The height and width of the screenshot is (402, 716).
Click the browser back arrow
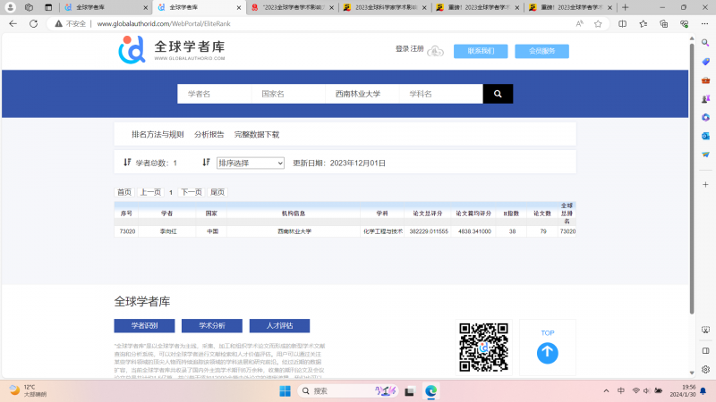pyautogui.click(x=13, y=24)
